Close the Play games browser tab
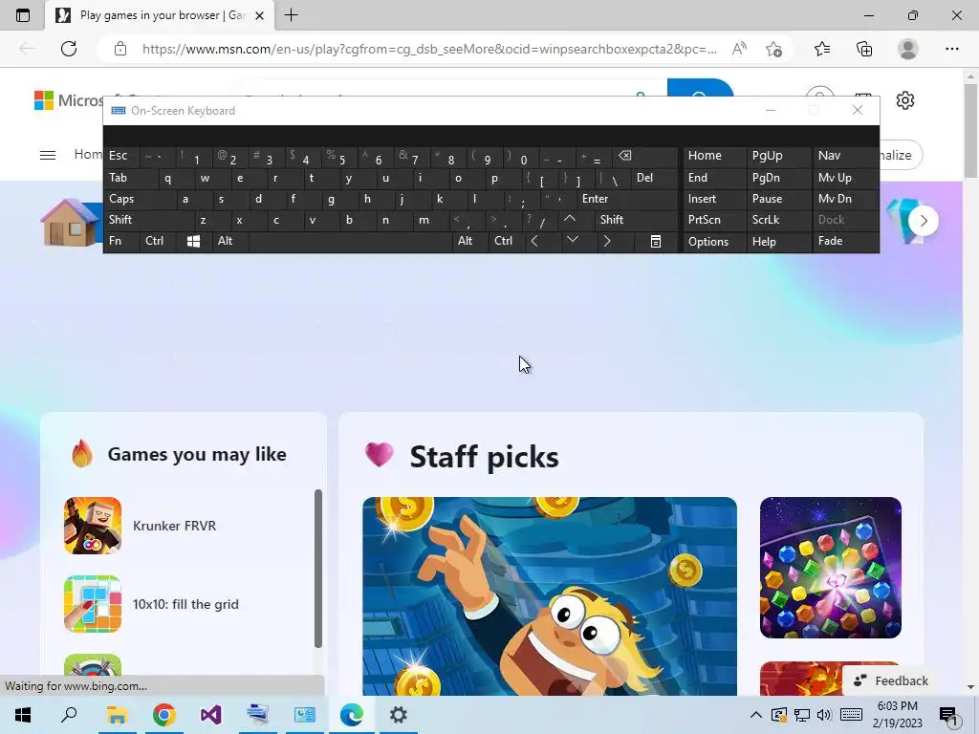This screenshot has width=979, height=734. [260, 15]
